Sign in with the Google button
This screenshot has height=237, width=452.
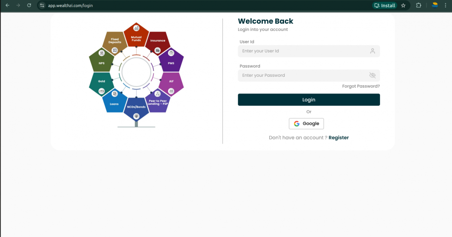306,124
